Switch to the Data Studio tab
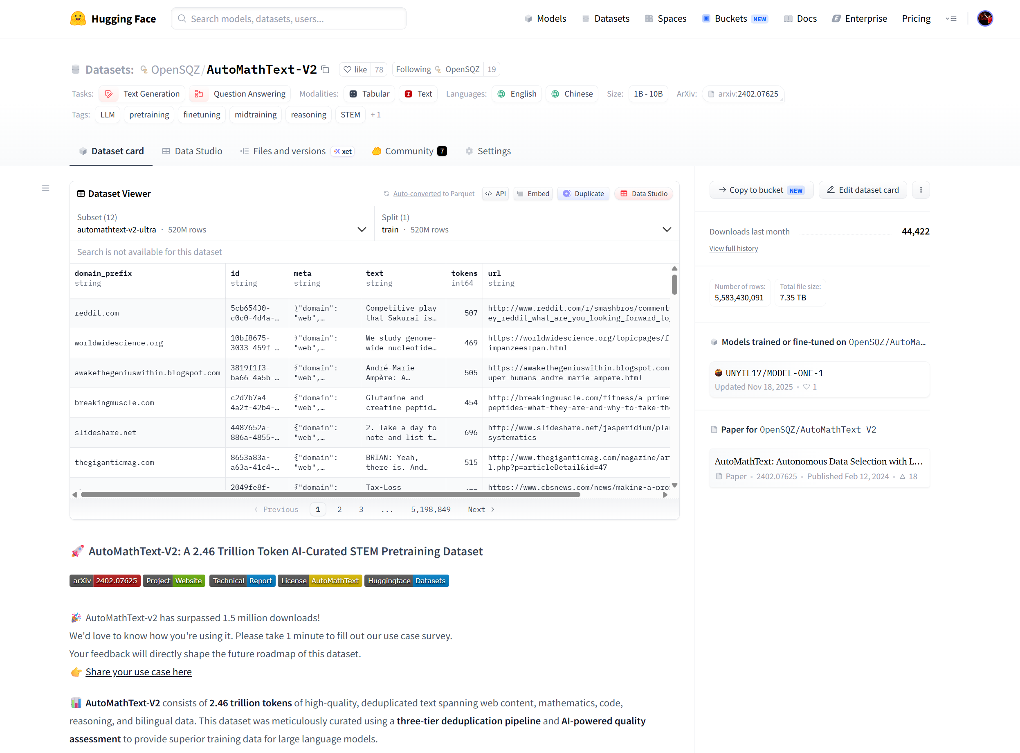The height and width of the screenshot is (753, 1020). pyautogui.click(x=192, y=151)
